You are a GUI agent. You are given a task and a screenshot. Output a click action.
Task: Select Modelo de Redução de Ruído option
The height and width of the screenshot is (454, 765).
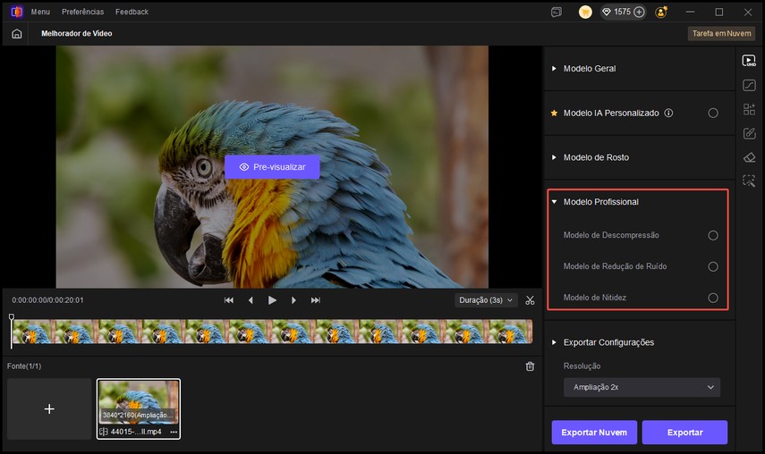pyautogui.click(x=713, y=266)
